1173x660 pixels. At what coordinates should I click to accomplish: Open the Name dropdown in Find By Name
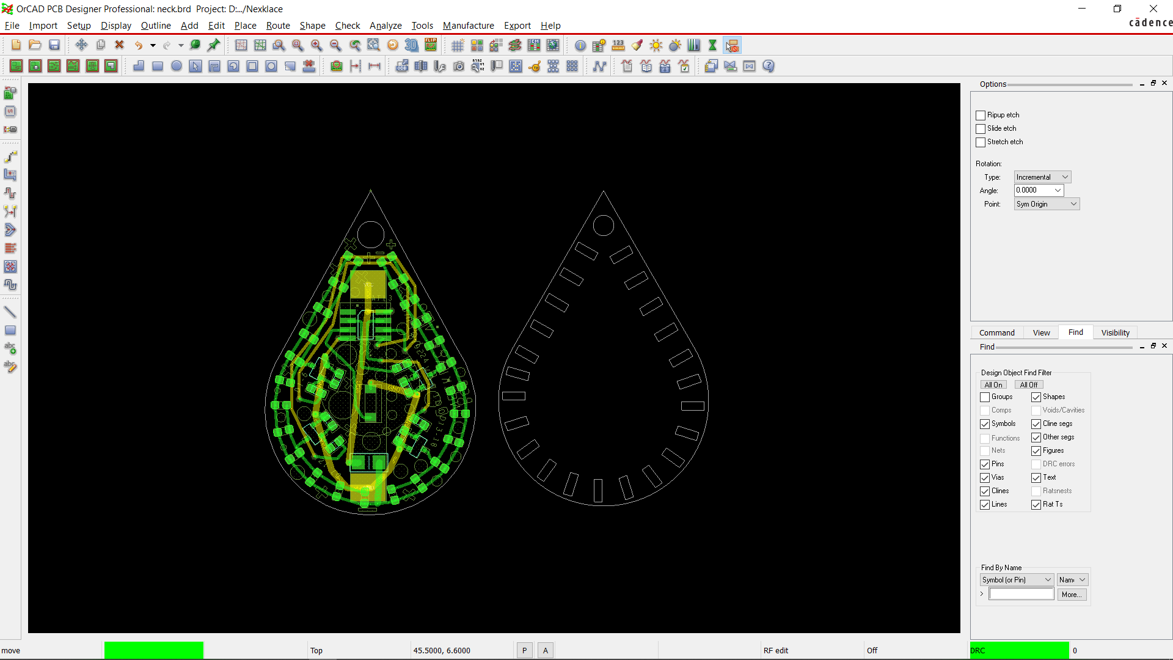click(x=1073, y=580)
